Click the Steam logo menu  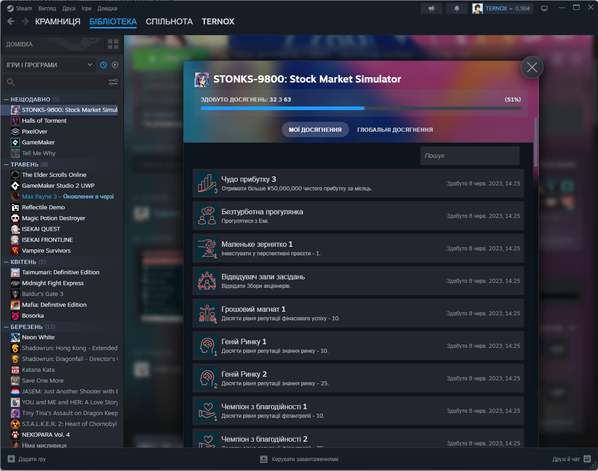click(x=10, y=8)
